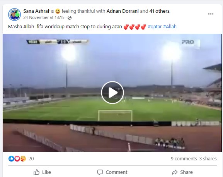View the 9 comments
The width and height of the screenshot is (223, 177).
point(184,159)
